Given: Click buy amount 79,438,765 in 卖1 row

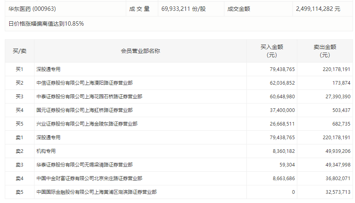Looking at the screenshot, I should (282, 137).
